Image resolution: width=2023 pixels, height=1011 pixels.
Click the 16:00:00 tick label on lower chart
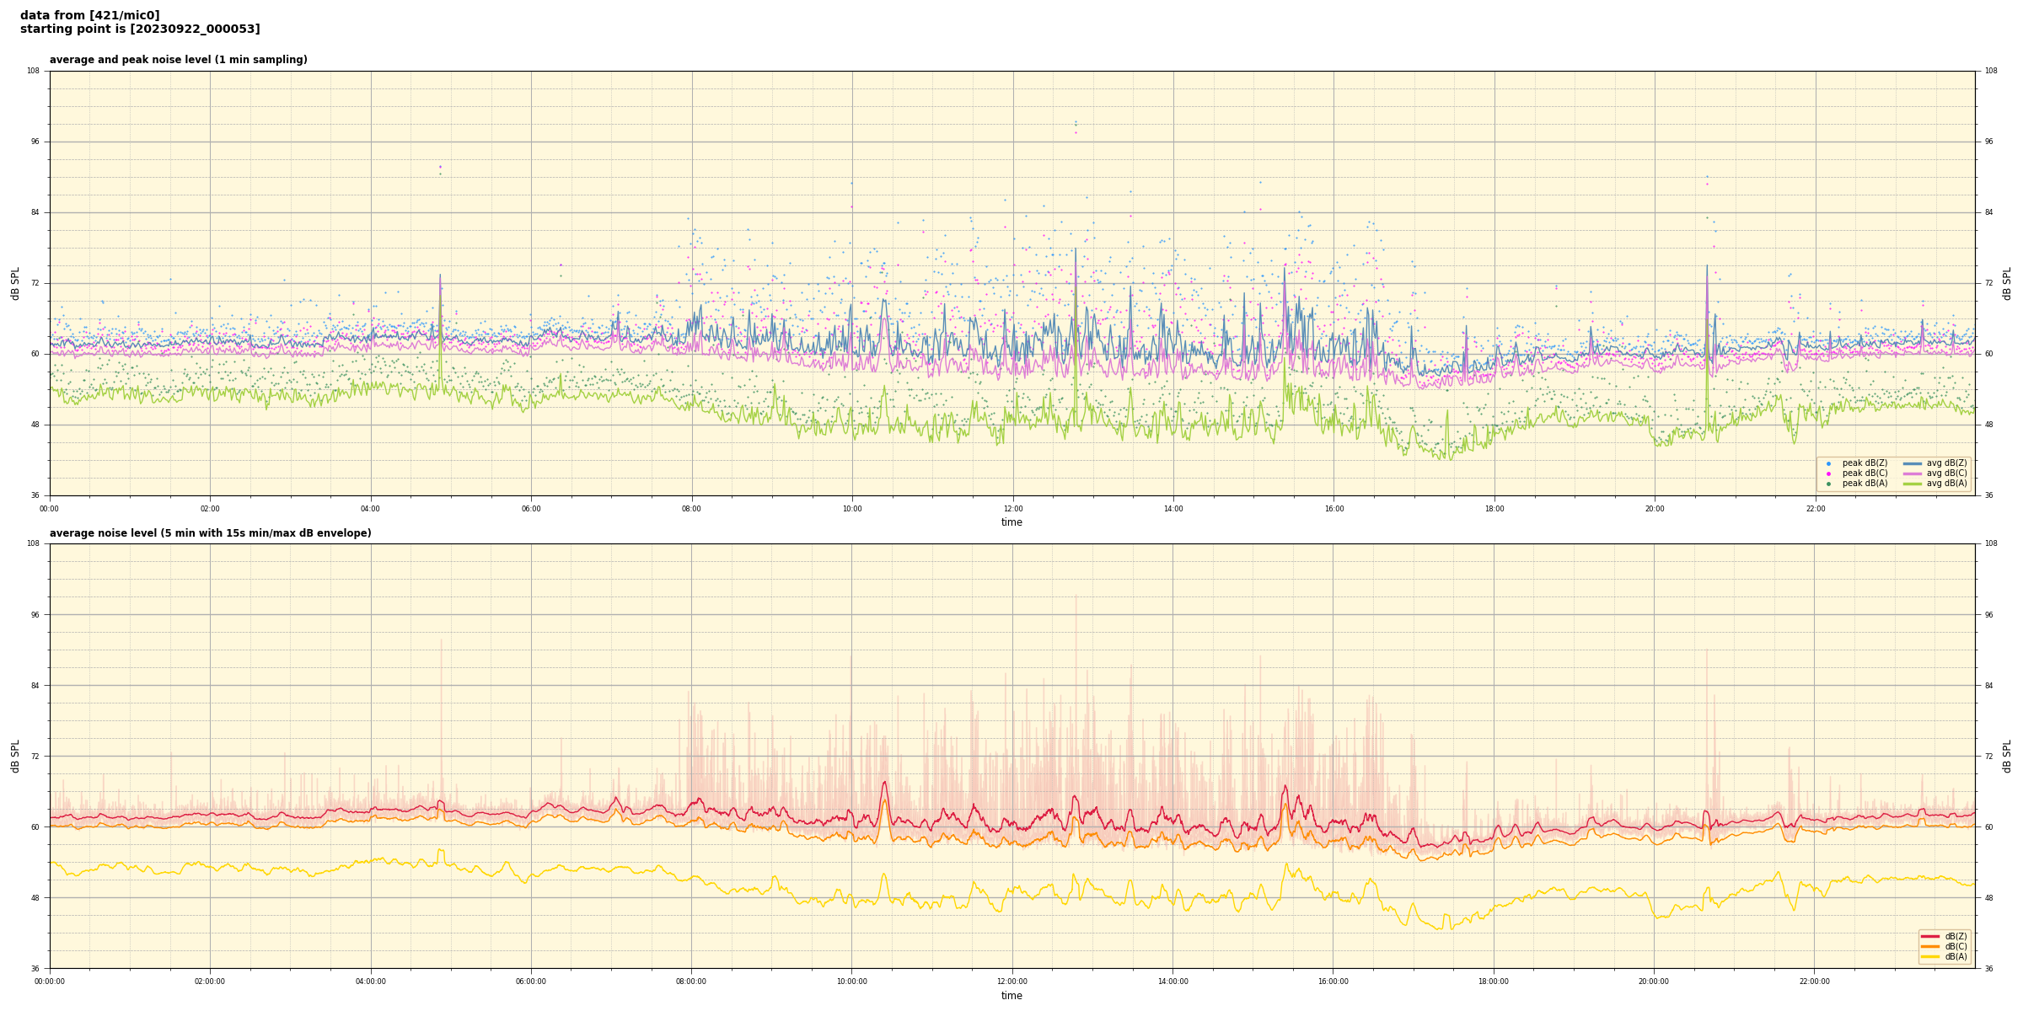1333,982
